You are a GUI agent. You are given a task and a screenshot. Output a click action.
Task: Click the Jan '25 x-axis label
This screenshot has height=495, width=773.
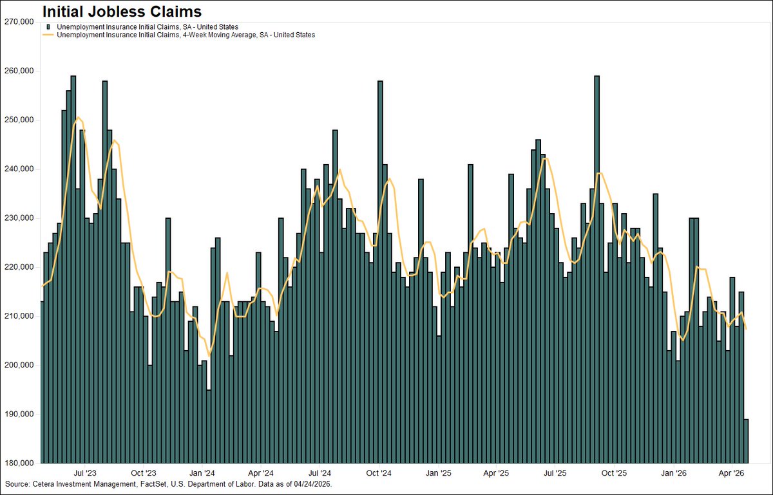(439, 472)
